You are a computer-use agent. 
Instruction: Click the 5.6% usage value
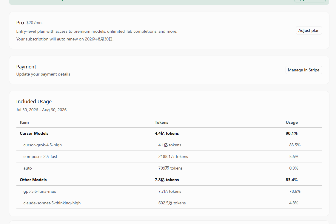pos(294,156)
